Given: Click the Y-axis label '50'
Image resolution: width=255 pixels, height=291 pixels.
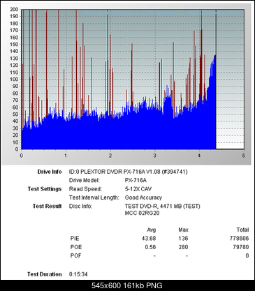Looking at the screenshot, I should pyautogui.click(x=15, y=114).
